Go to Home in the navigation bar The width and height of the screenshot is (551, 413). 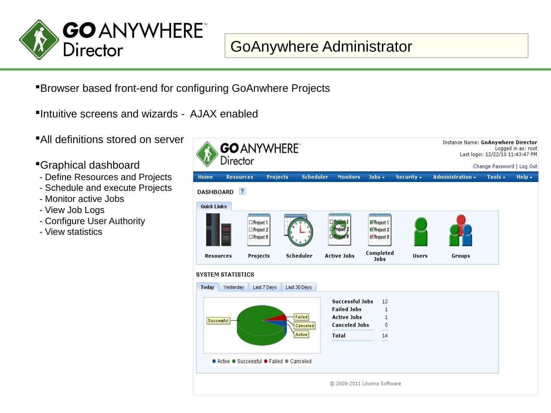click(x=205, y=177)
